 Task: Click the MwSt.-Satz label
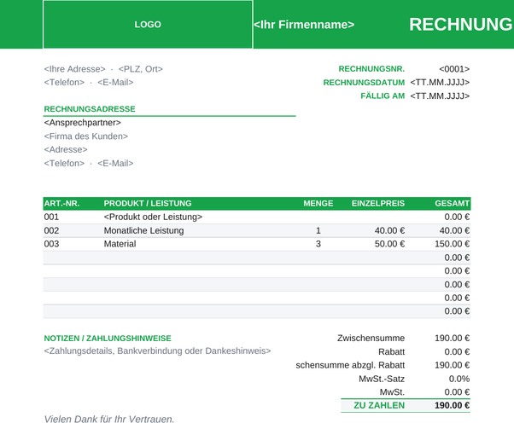tap(382, 379)
